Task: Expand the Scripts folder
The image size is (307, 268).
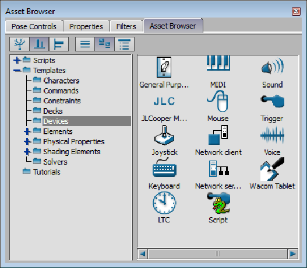Action: [x=17, y=60]
